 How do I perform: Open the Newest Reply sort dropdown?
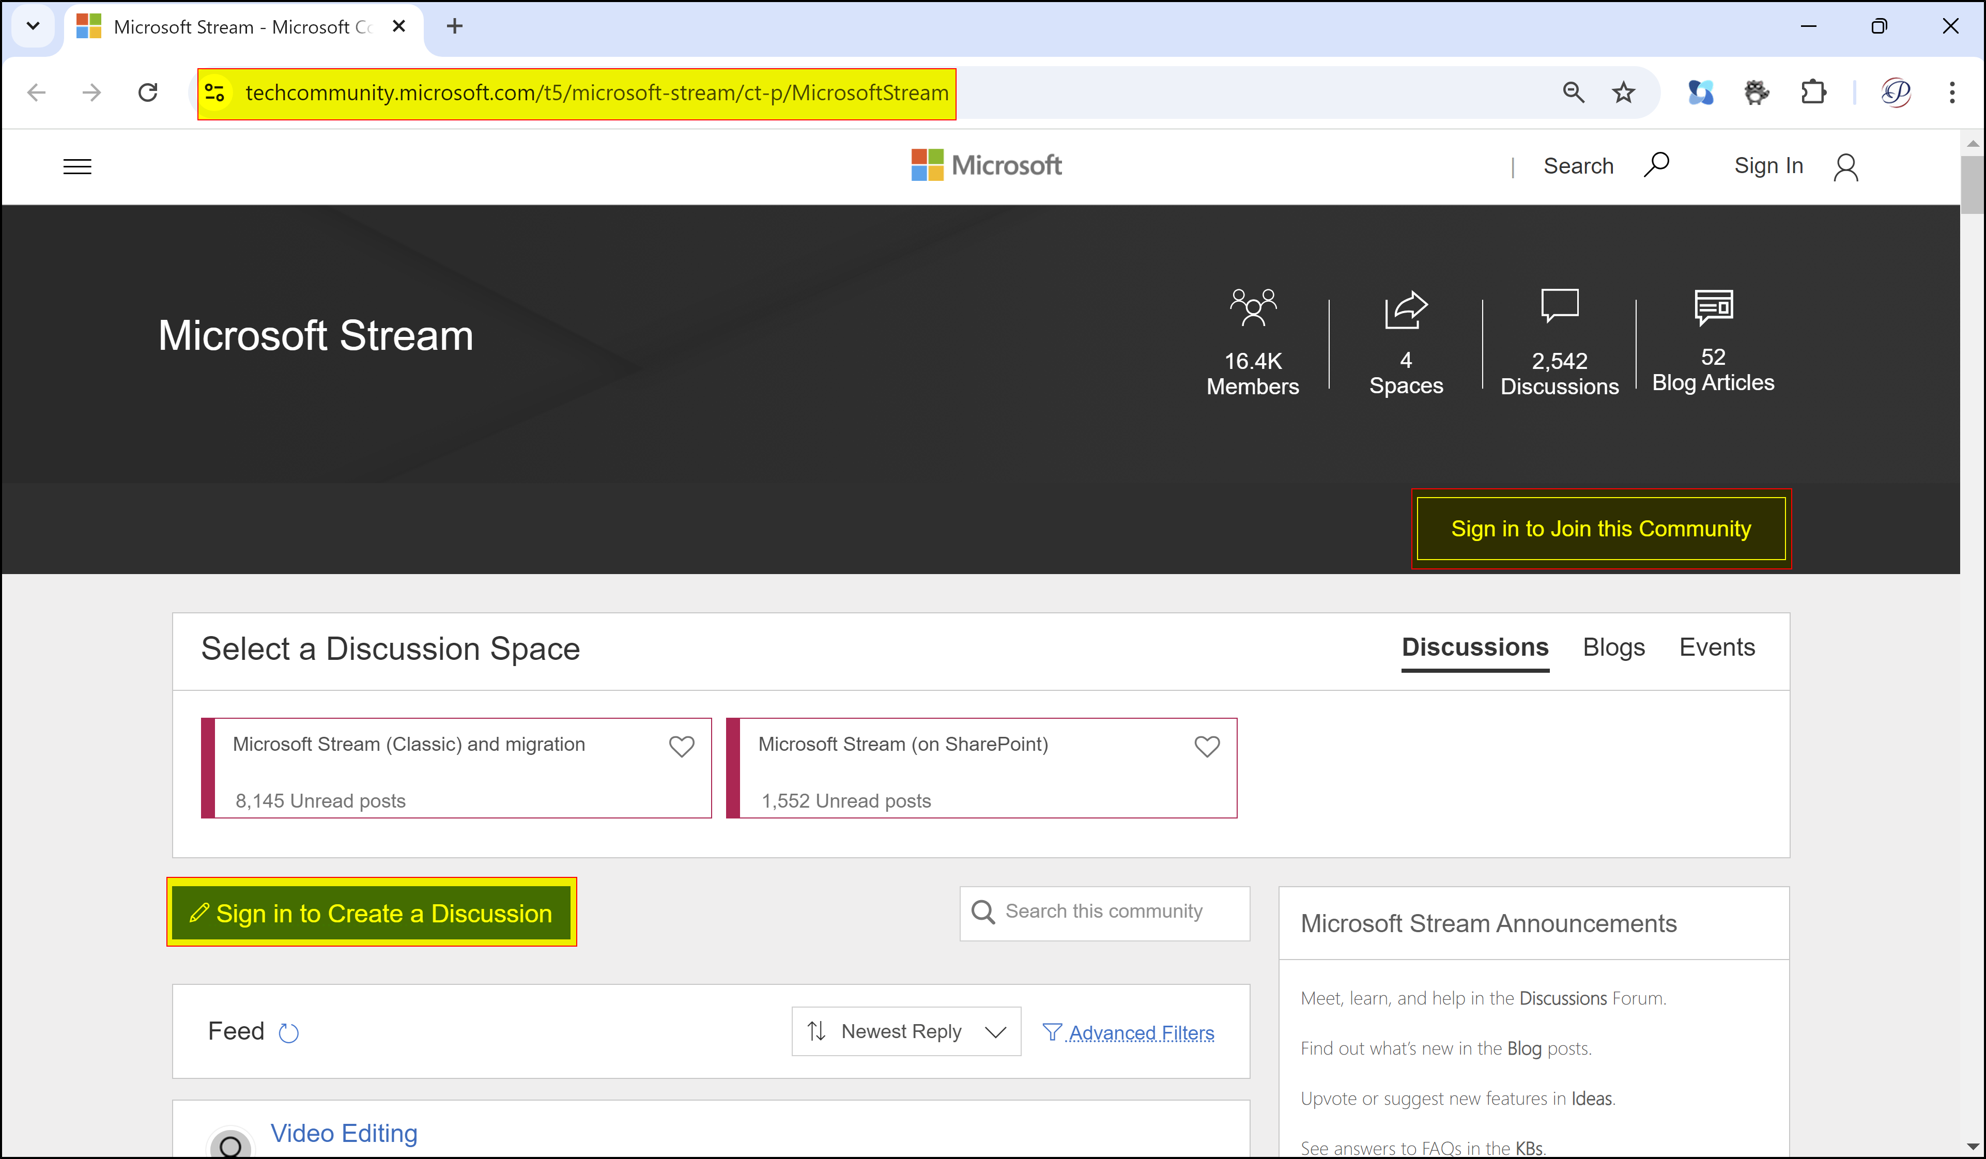pyautogui.click(x=906, y=1031)
